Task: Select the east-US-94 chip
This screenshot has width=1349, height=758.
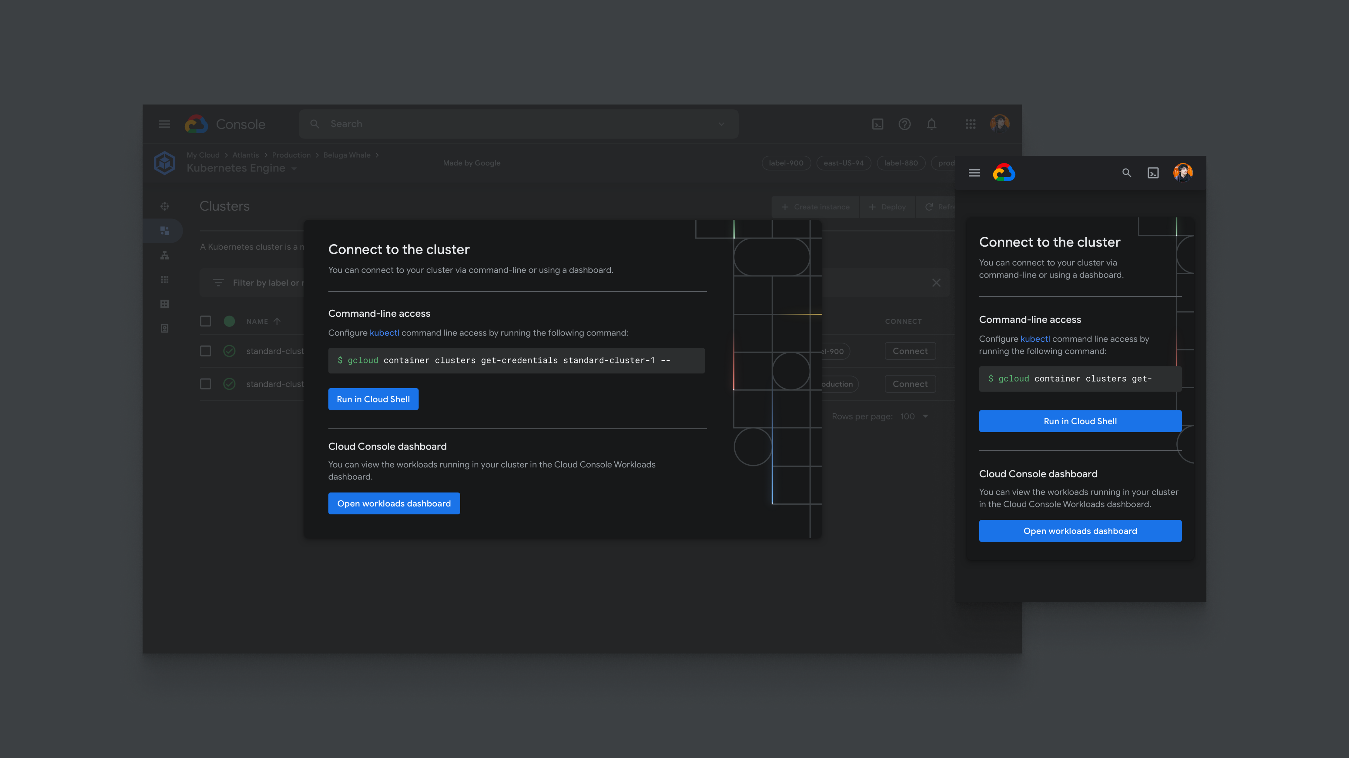Action: (843, 163)
